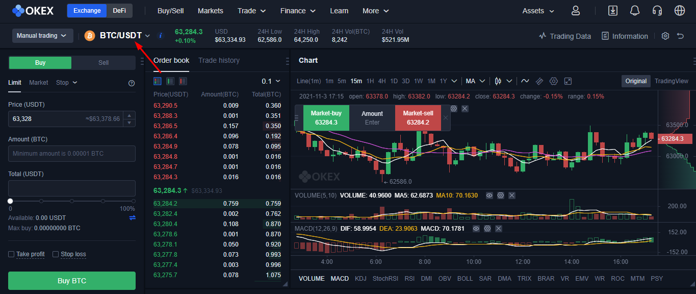Click the amount percentage slider handle at 0
Viewport: 696px width, 294px height.
pos(10,201)
